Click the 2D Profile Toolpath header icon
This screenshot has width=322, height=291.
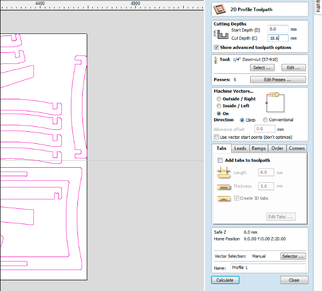pyautogui.click(x=220, y=9)
